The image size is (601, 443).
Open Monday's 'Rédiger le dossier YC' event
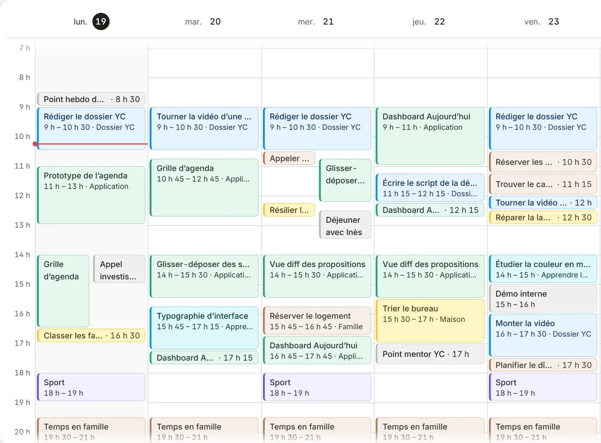[x=91, y=129]
